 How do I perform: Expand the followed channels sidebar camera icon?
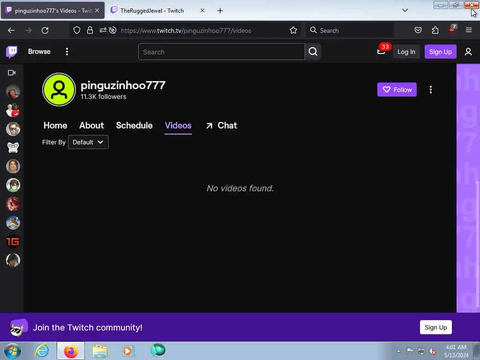[x=12, y=73]
